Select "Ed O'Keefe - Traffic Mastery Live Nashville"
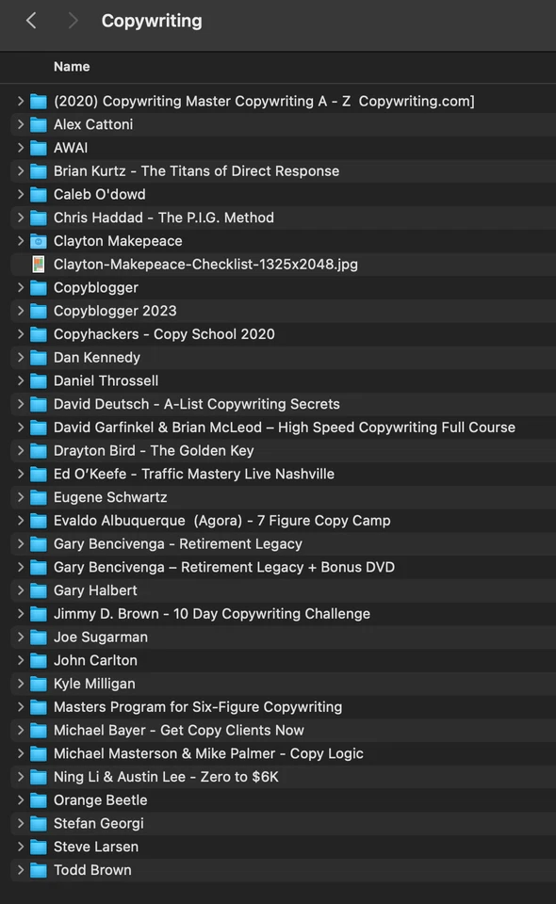 pyautogui.click(x=194, y=474)
